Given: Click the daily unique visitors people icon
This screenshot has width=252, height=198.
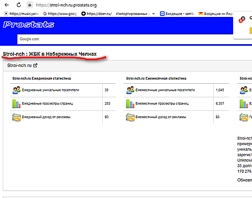Looking at the screenshot, I should click(16, 90).
